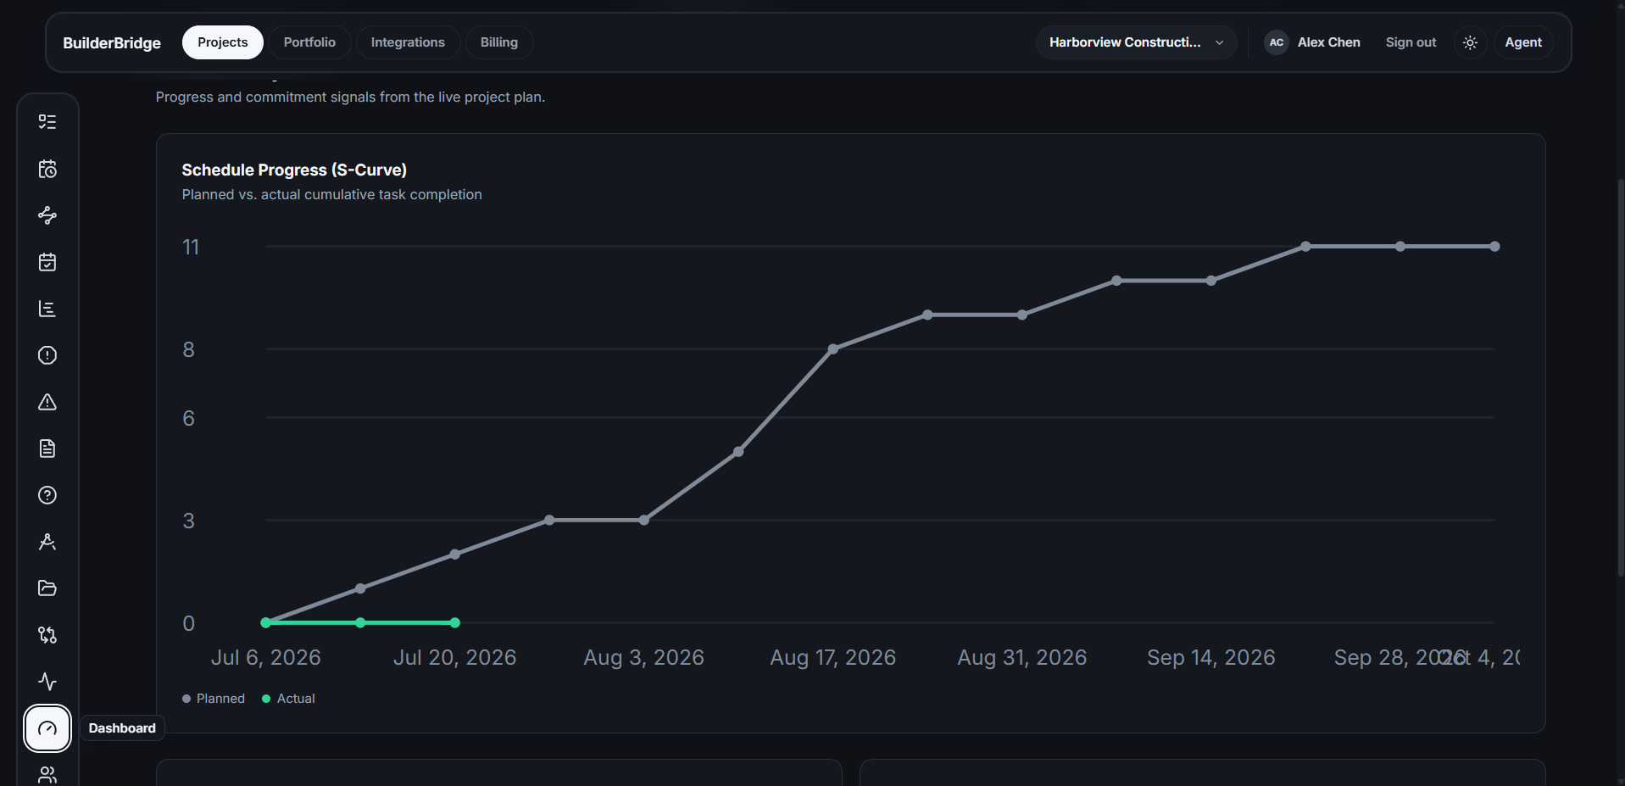The height and width of the screenshot is (786, 1625).
Task: Open the Agent button
Action: (x=1523, y=42)
